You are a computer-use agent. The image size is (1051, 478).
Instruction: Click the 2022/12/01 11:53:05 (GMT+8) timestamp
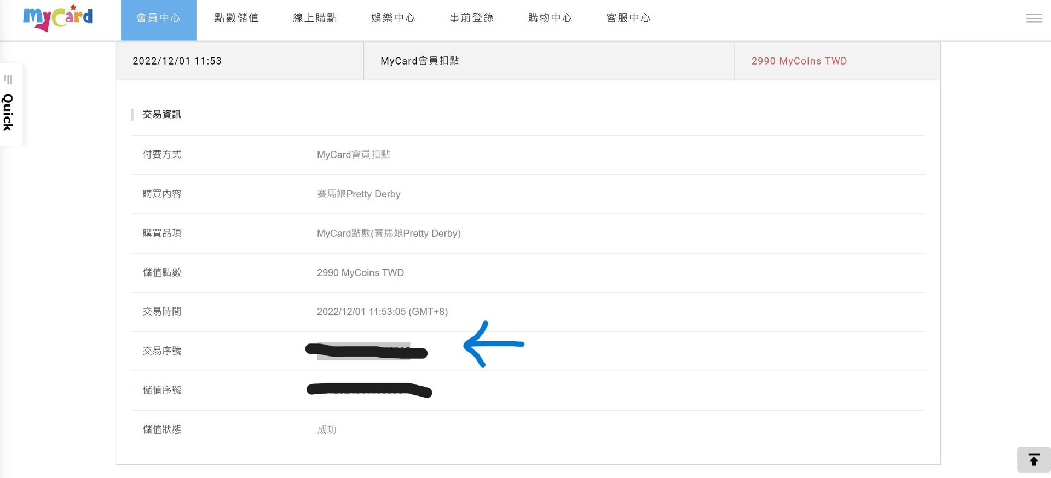pos(382,312)
